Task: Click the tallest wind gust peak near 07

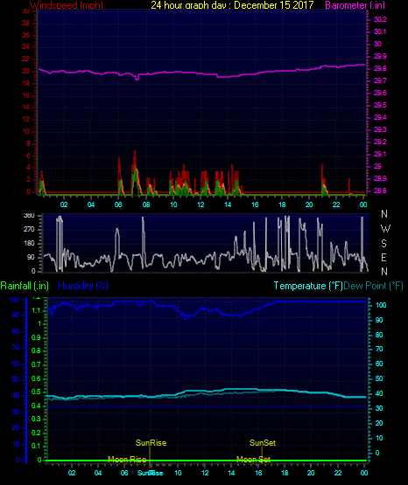Action: coord(135,151)
